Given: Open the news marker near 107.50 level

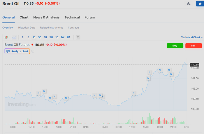Looking at the screenshot, I should point(148,78).
